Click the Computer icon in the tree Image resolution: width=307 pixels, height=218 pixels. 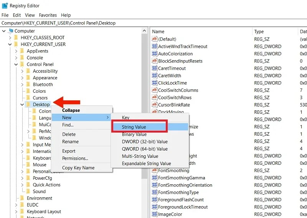pyautogui.click(x=11, y=31)
